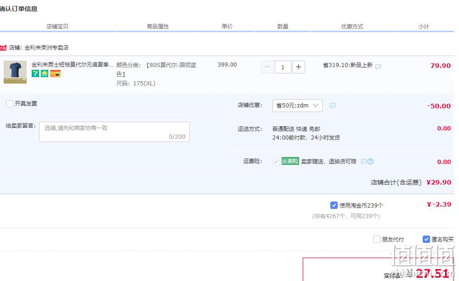Click 普通配送 快递 免邮 shipping text
The width and height of the screenshot is (459, 281).
[x=296, y=129]
